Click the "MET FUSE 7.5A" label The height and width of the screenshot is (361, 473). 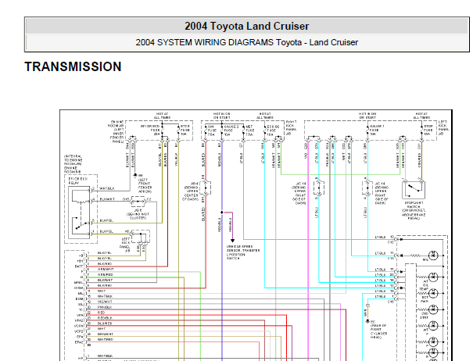click(249, 130)
